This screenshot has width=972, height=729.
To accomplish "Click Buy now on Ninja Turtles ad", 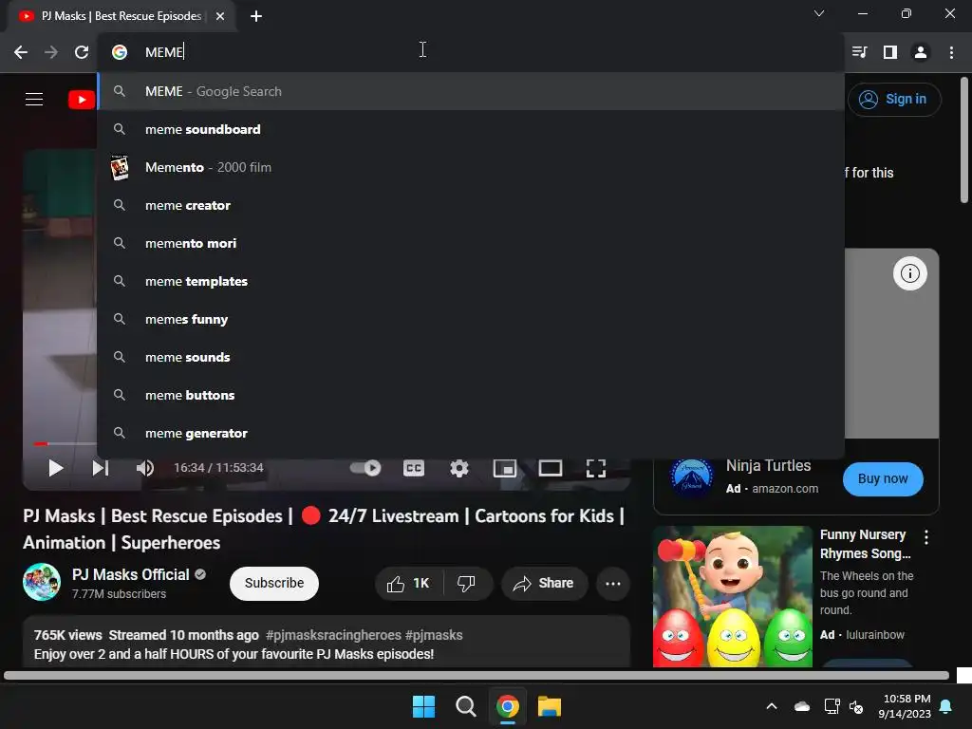I will point(883,478).
